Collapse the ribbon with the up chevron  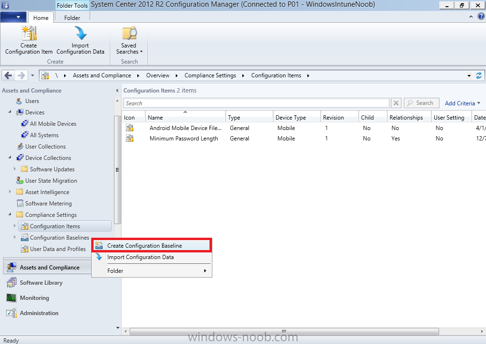(471, 17)
